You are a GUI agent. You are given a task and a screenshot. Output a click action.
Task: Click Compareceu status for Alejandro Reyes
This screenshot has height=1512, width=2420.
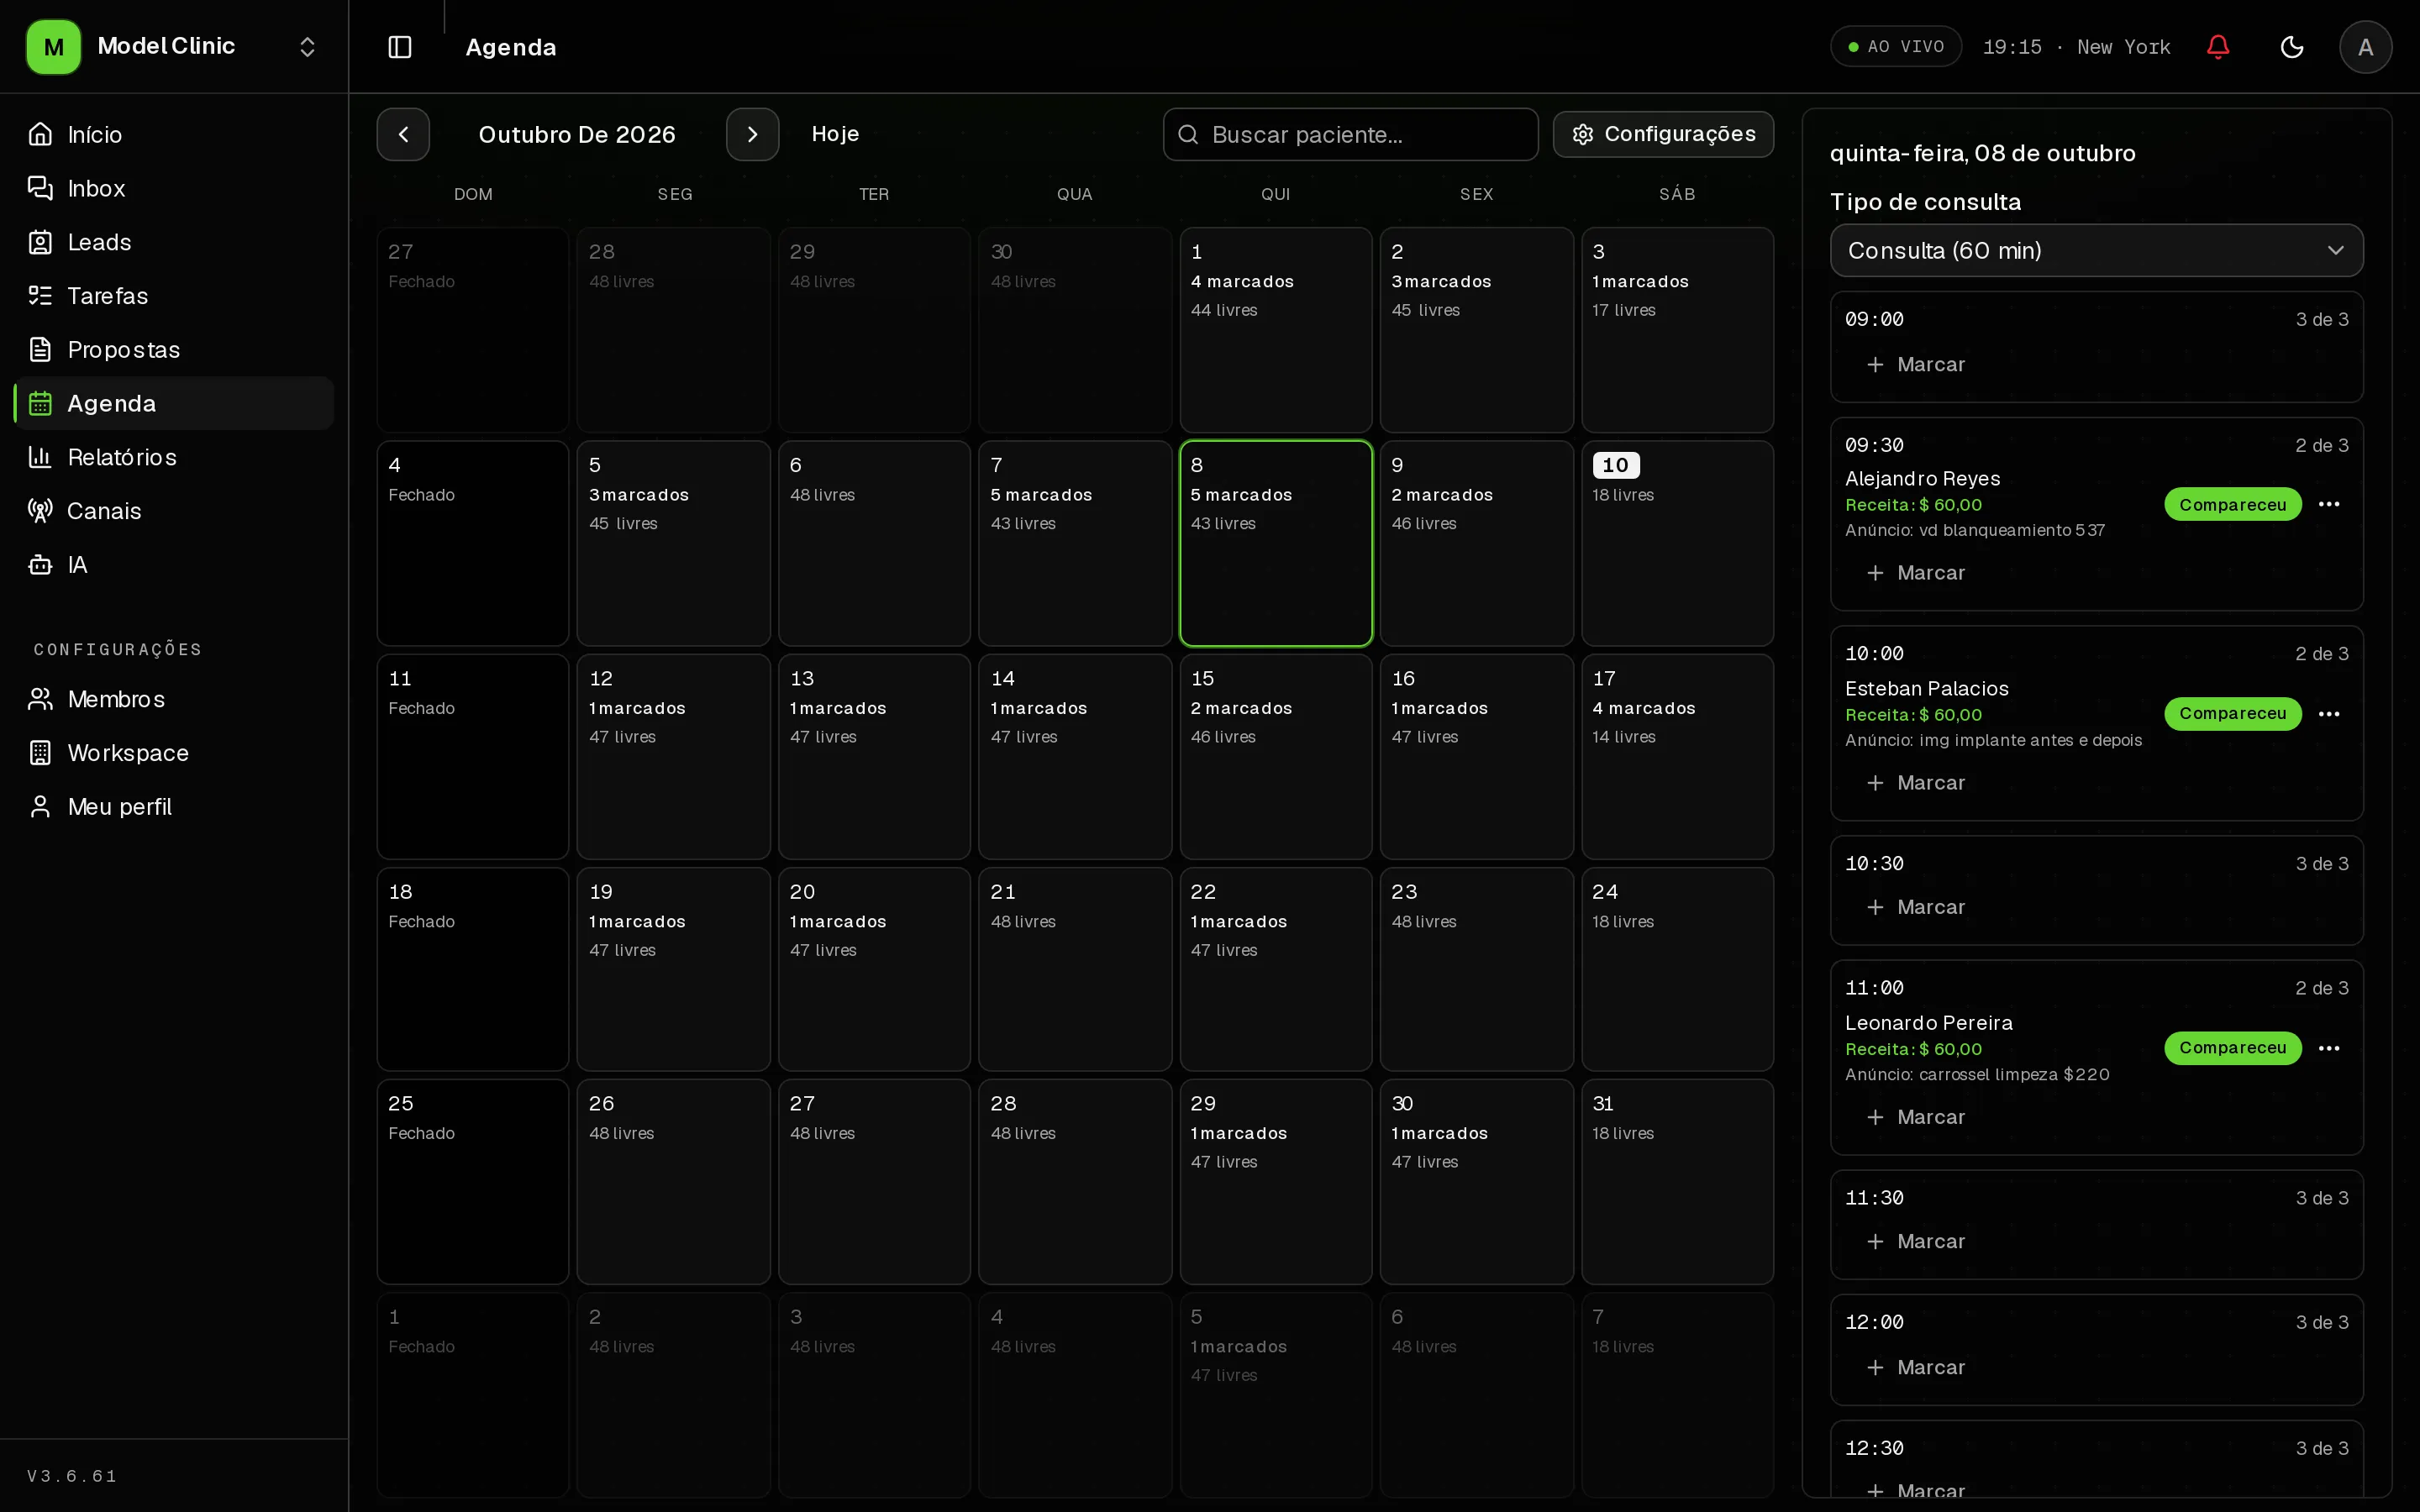2232,504
